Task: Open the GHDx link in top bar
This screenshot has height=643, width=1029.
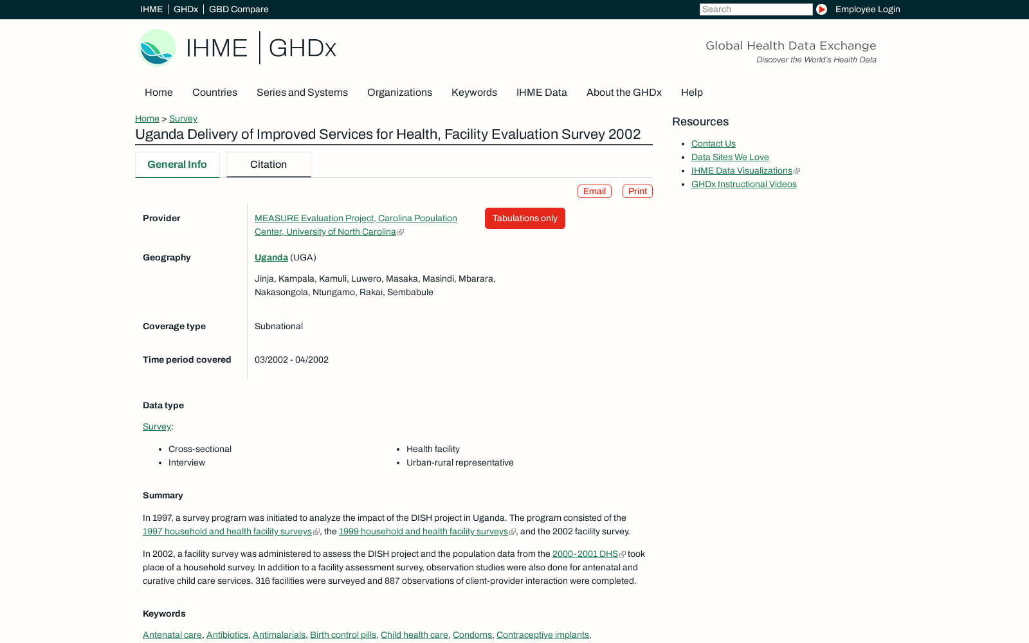Action: coord(186,9)
